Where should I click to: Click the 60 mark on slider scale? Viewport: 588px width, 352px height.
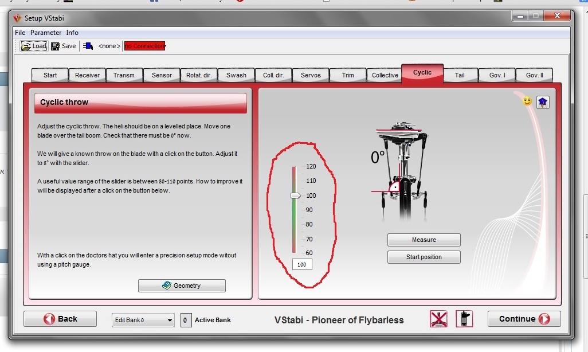click(x=309, y=253)
